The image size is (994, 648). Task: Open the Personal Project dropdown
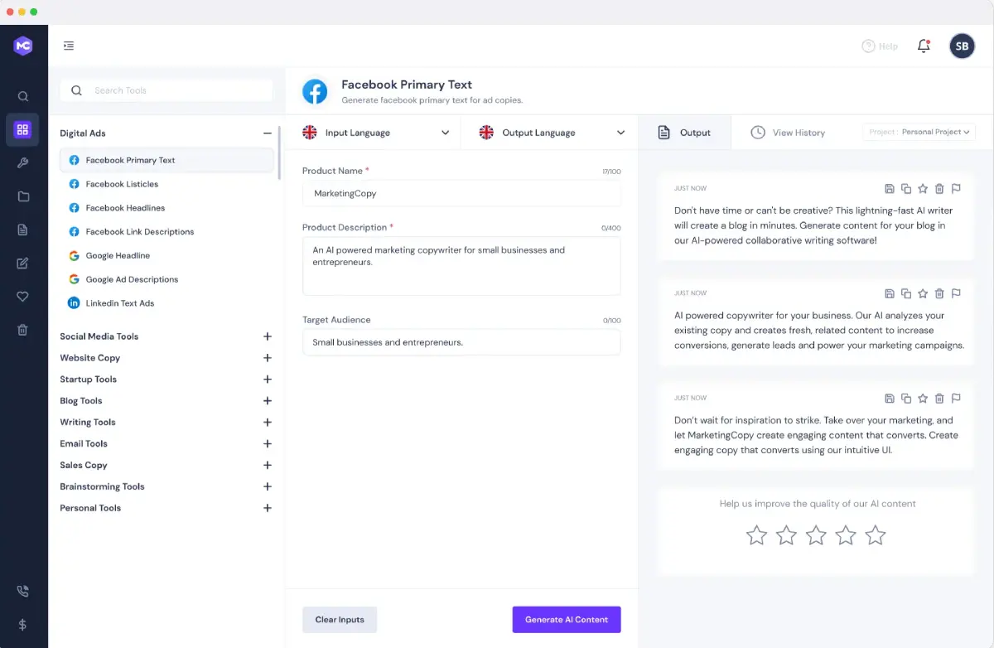click(x=919, y=132)
